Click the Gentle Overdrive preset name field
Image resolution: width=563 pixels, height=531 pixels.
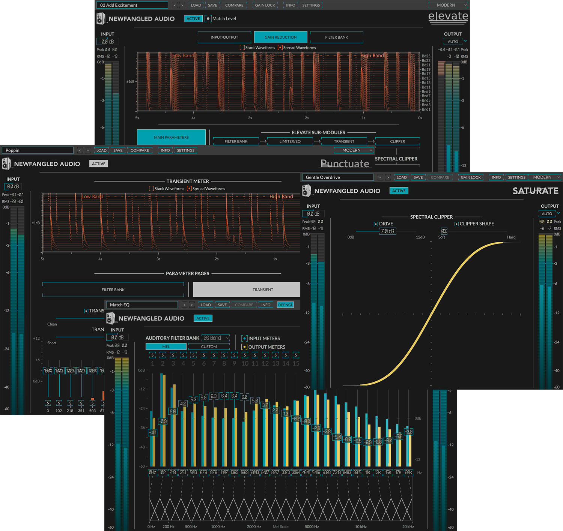(337, 177)
